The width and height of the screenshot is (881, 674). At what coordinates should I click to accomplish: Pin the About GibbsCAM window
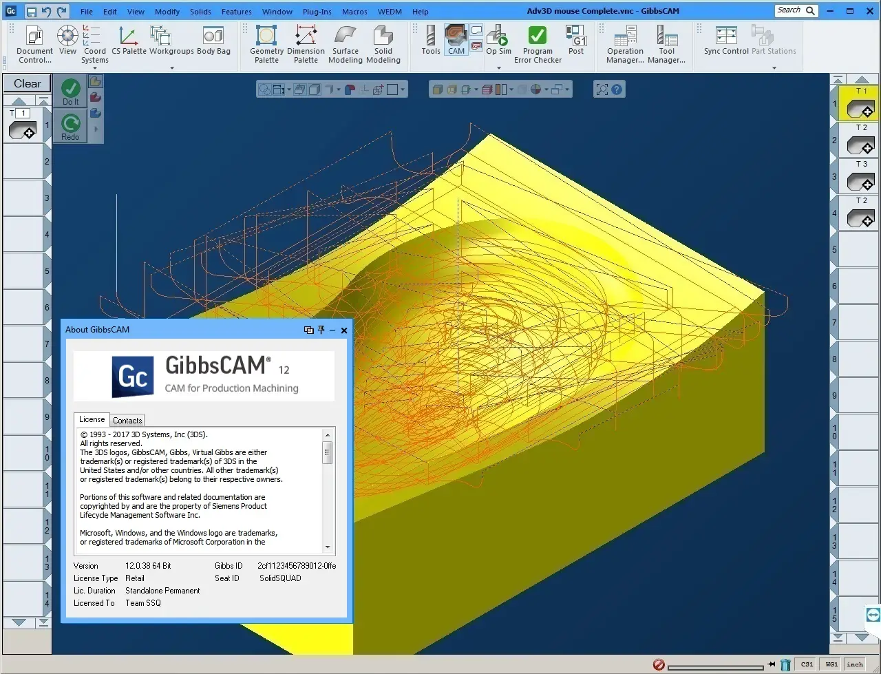[321, 330]
